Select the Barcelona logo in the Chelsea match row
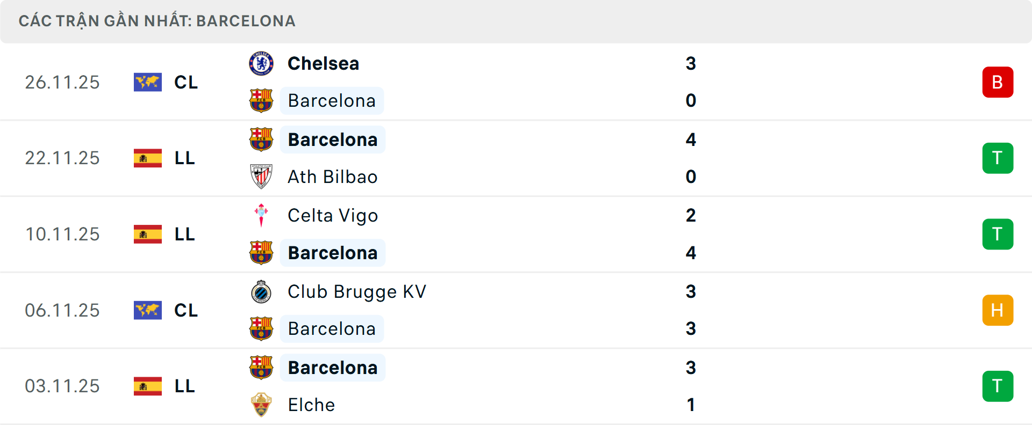Image resolution: width=1032 pixels, height=425 pixels. pos(262,100)
